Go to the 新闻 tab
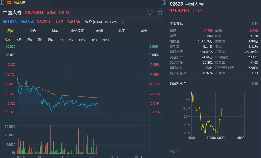This screenshot has width=261, height=158. pyautogui.click(x=100, y=31)
